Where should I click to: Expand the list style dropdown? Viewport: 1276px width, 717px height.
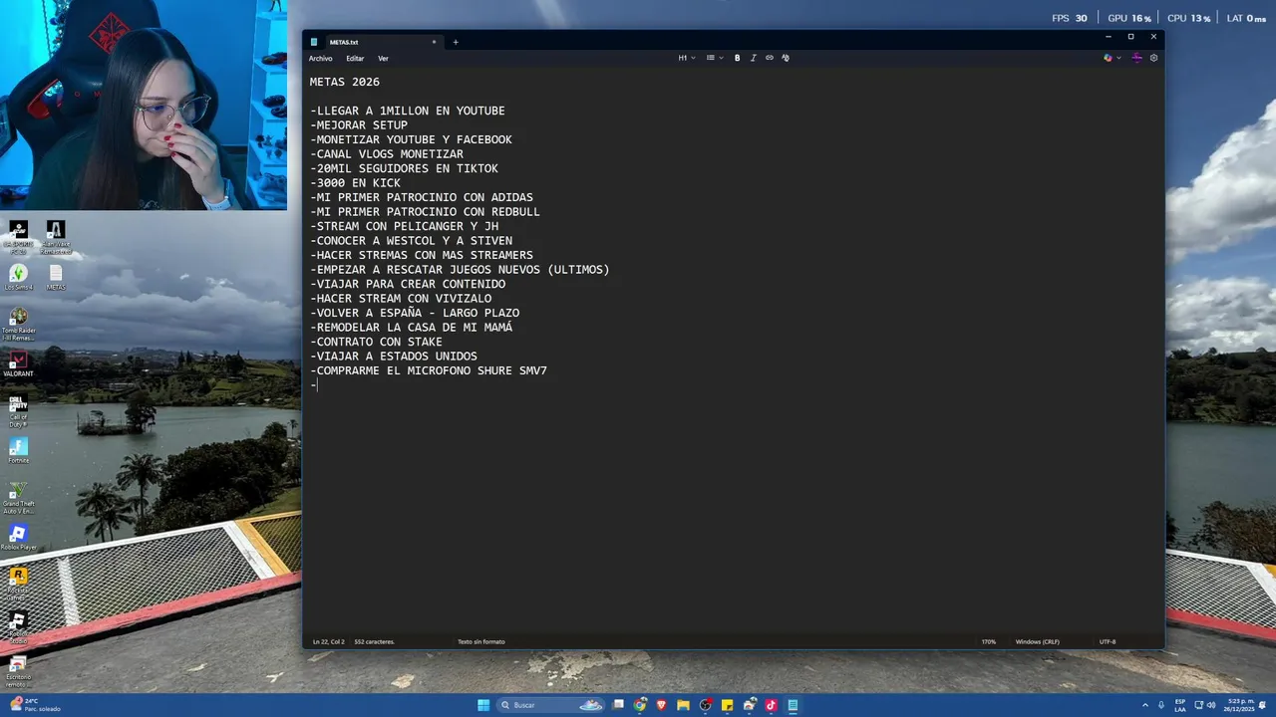click(x=715, y=58)
